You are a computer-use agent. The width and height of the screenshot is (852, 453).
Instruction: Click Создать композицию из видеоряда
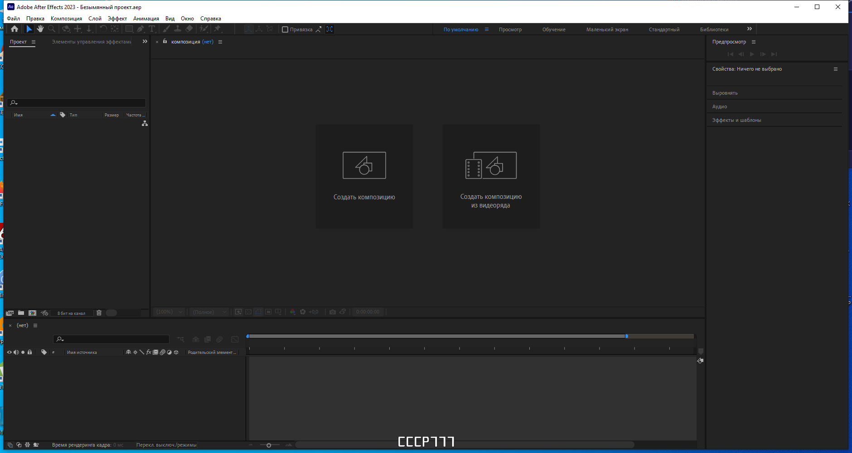tap(491, 177)
